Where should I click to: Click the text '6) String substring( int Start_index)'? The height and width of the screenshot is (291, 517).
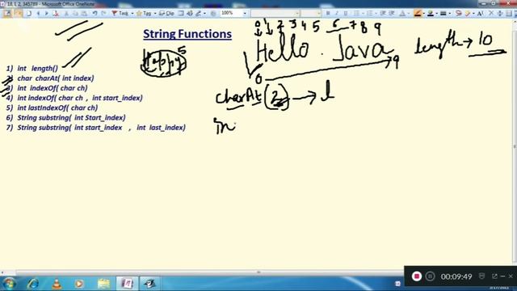coord(65,117)
